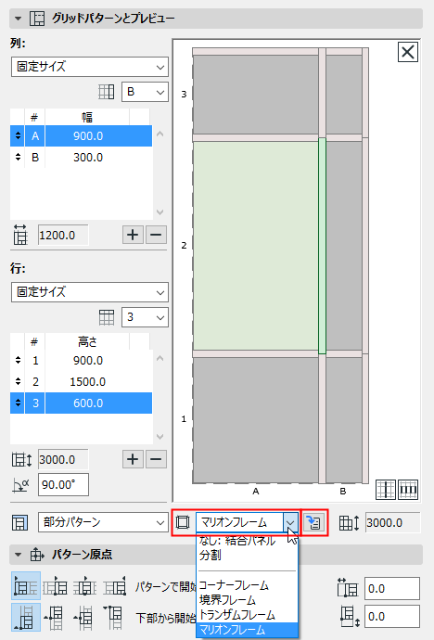Click the apply frame to pattern icon

point(314,522)
